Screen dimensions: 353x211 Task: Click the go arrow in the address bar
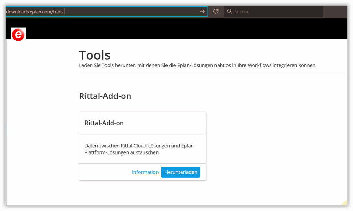[202, 11]
